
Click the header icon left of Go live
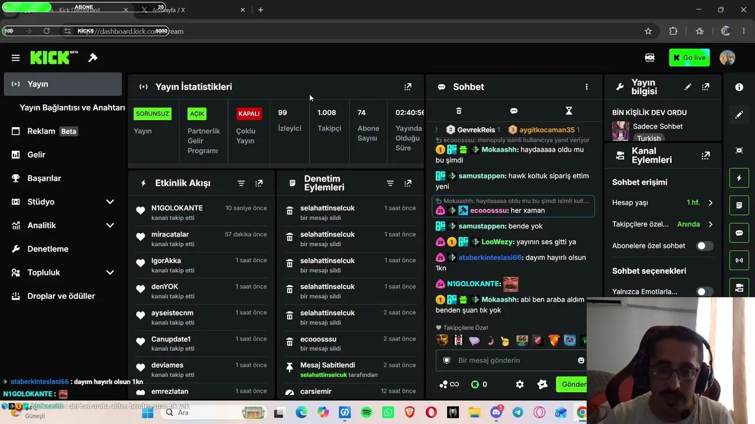click(x=649, y=58)
